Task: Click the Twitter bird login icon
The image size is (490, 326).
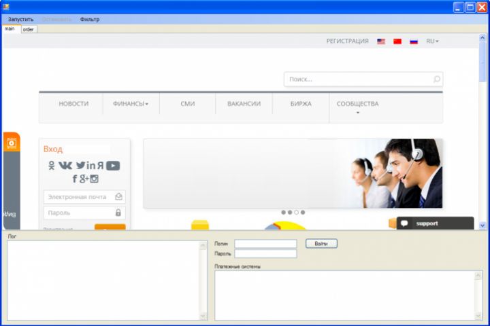Action: (x=80, y=165)
